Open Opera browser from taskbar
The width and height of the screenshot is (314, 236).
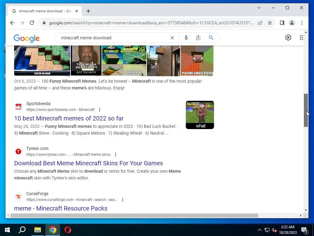point(68,230)
